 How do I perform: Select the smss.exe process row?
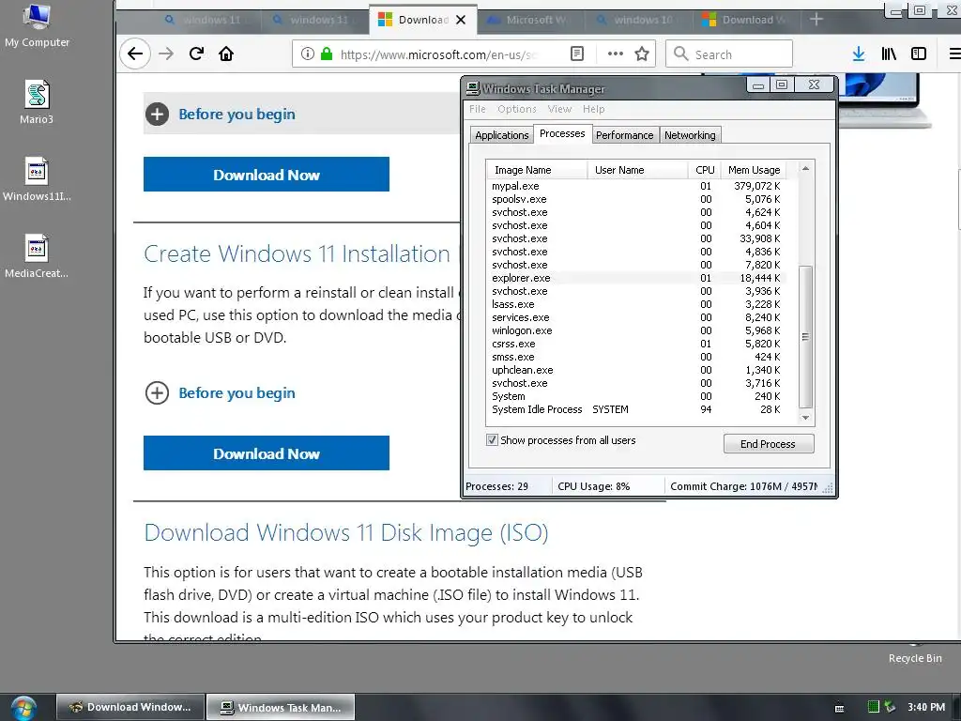(636, 357)
